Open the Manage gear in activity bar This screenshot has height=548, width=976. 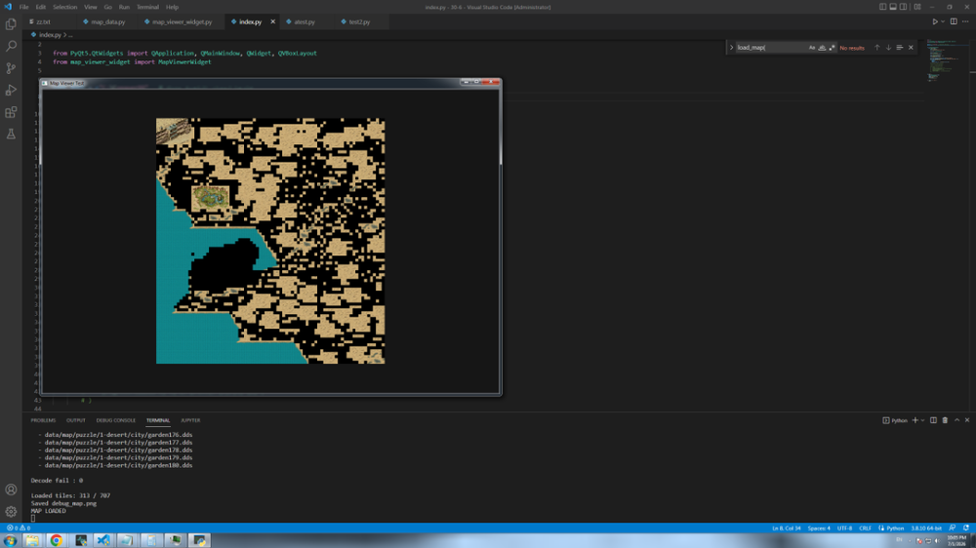[x=11, y=511]
